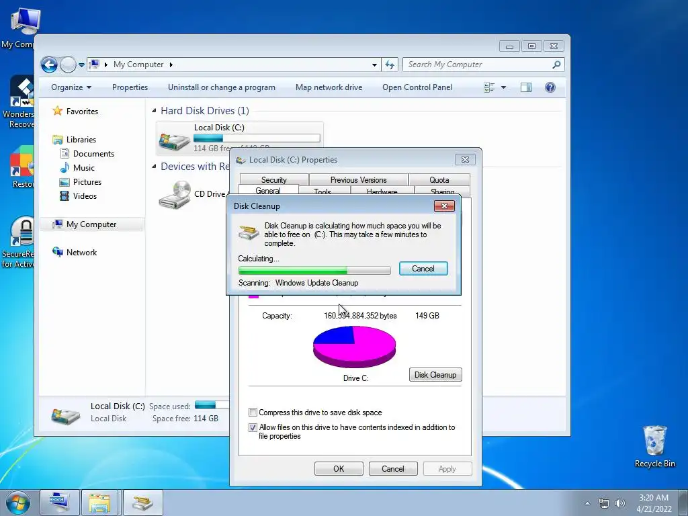Image resolution: width=688 pixels, height=516 pixels.
Task: Click the on-screen keyboard taskbar icon
Action: [60, 503]
